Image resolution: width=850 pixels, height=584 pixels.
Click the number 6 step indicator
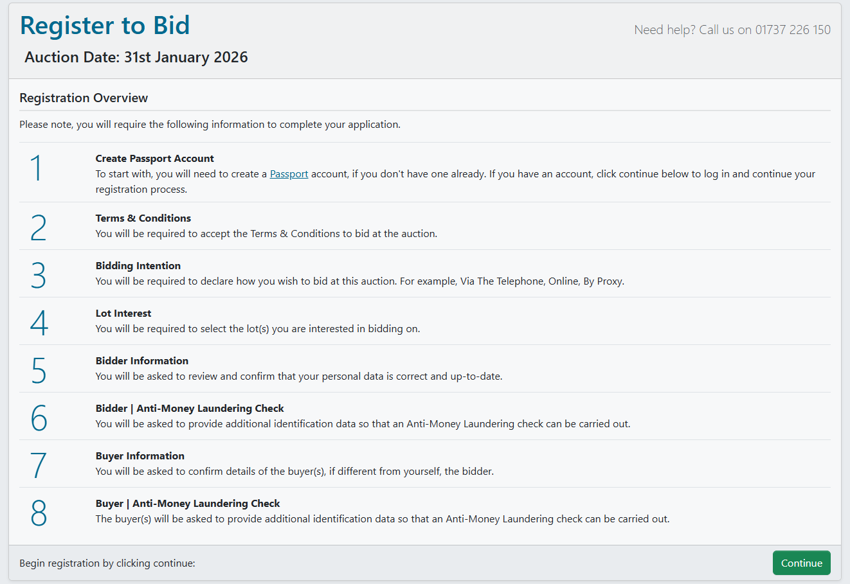tap(37, 416)
